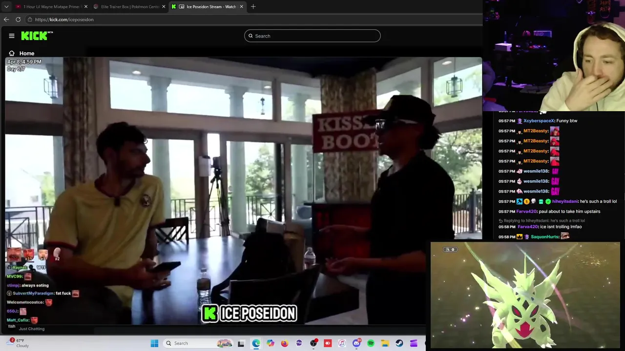Image resolution: width=625 pixels, height=351 pixels.
Task: Click "Funny btw" chat message
Action: (566, 121)
